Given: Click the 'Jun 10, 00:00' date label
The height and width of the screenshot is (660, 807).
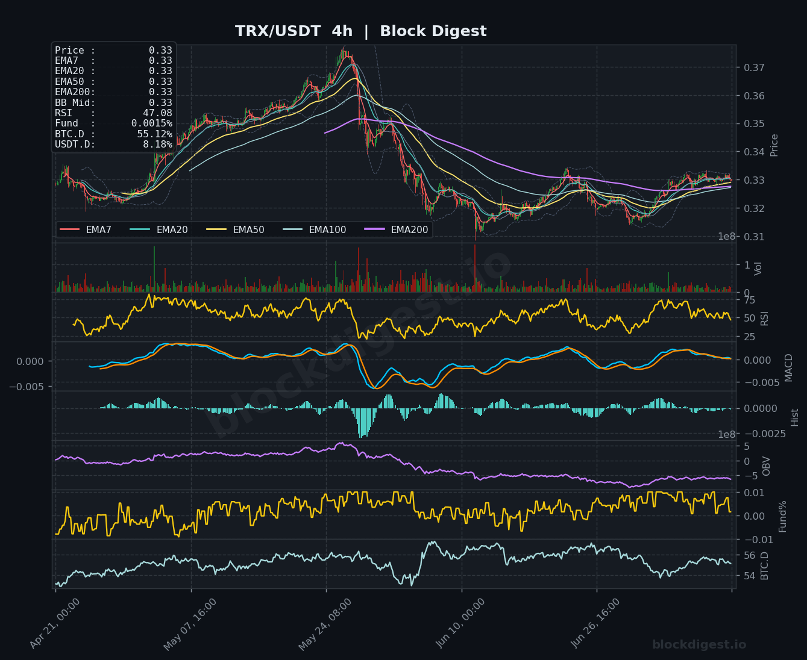Looking at the screenshot, I should pos(461,623).
